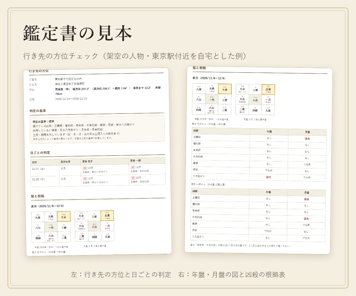356x296 pixels.
Task: Click 八方塞がり row label in 一郎's table
Action: [x=198, y=237]
